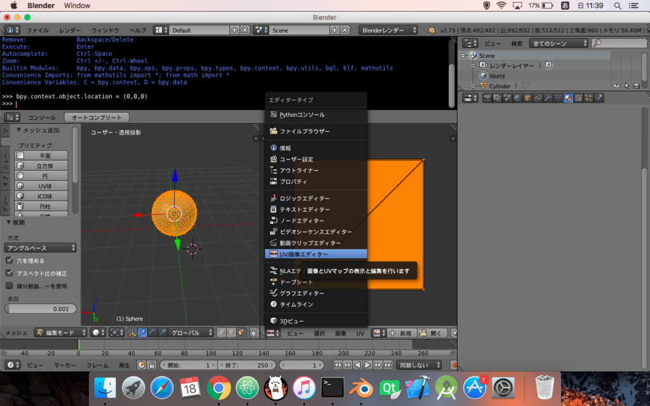Click 新規 image button in UV editor

tap(401, 333)
